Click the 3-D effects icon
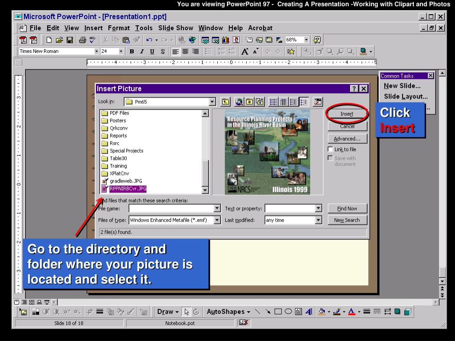 coord(408,312)
